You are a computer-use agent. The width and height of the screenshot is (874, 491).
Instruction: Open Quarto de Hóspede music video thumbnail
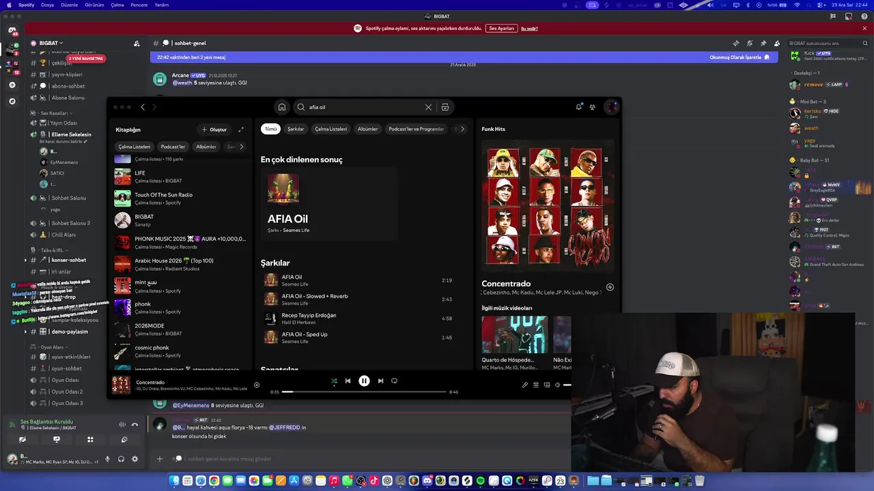coord(514,334)
